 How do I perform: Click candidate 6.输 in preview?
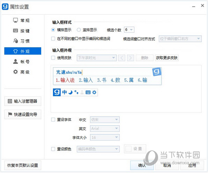pos(143,80)
